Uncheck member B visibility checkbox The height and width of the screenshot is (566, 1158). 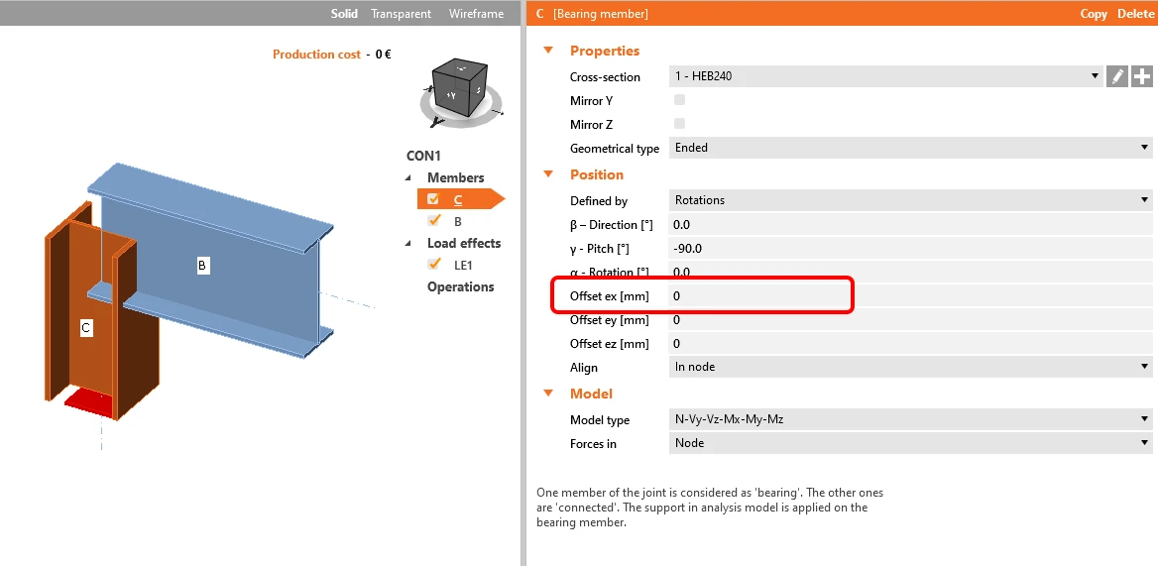(434, 220)
